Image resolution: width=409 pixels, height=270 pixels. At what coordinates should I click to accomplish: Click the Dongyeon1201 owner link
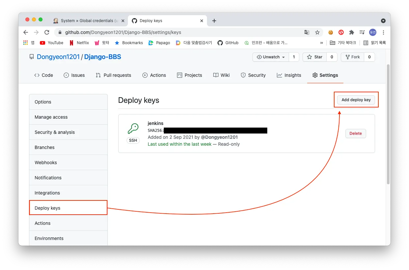58,57
